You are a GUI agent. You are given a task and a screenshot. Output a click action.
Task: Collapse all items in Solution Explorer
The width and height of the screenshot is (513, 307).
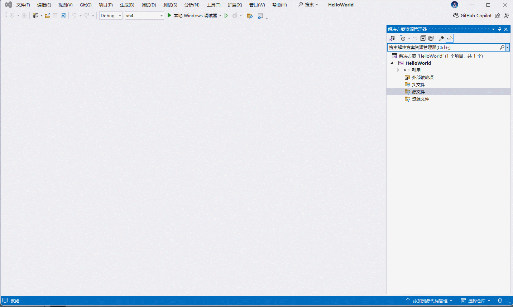coord(423,38)
